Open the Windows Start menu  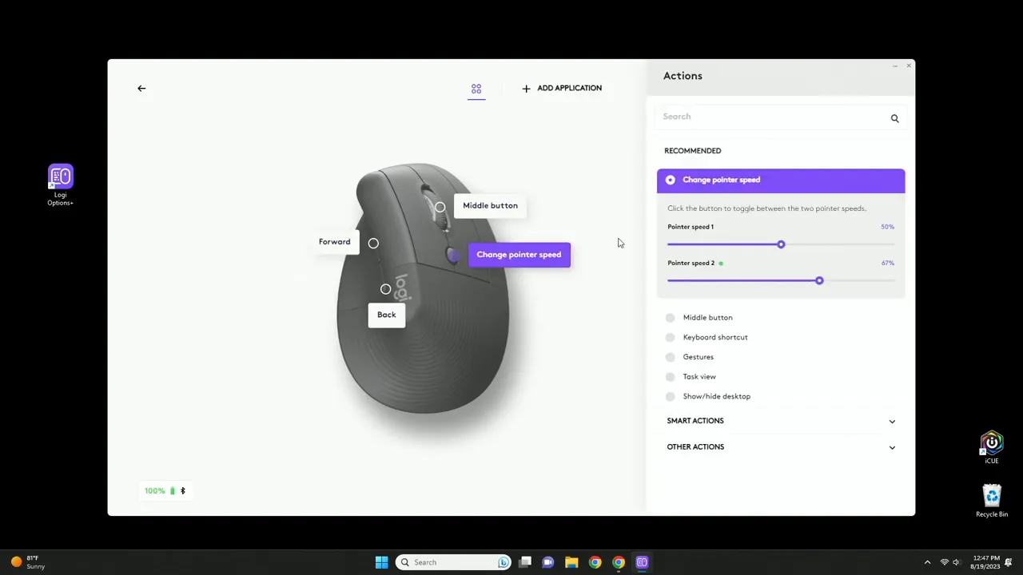tap(381, 561)
